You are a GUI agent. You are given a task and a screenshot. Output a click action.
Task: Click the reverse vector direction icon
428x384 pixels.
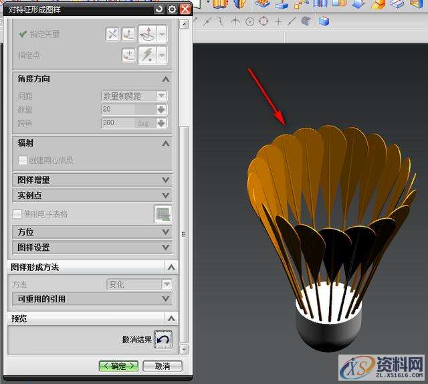(112, 33)
